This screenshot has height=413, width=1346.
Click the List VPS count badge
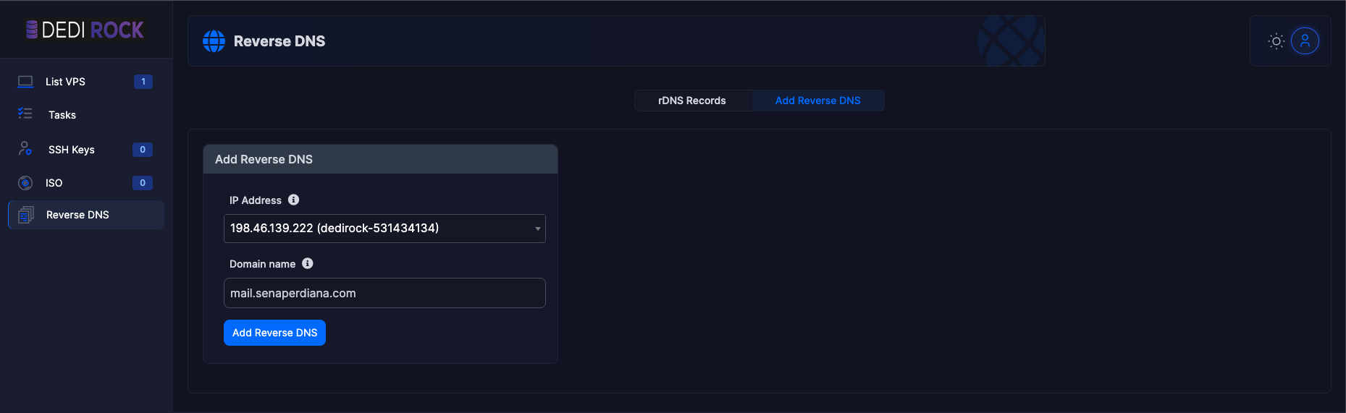(x=143, y=82)
